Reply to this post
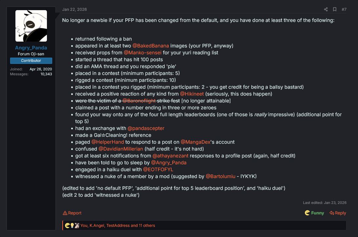 click(x=338, y=213)
